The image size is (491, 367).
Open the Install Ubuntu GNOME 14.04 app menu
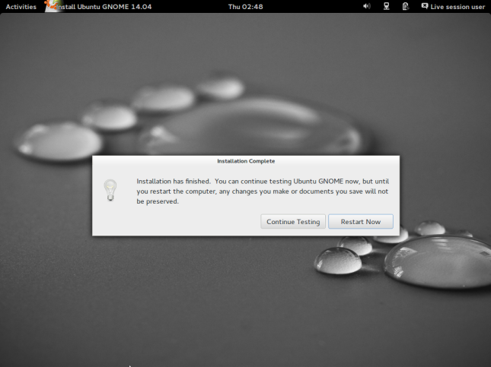pos(98,7)
